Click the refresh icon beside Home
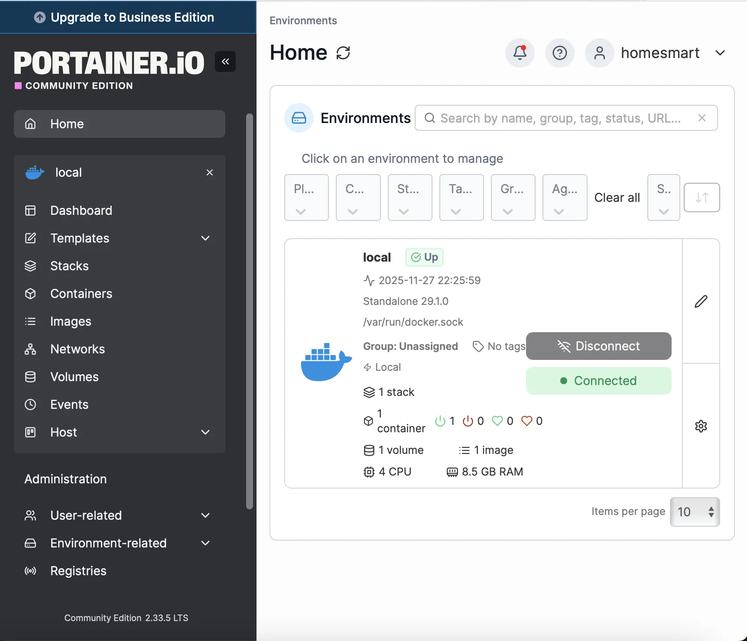This screenshot has width=747, height=641. 343,53
